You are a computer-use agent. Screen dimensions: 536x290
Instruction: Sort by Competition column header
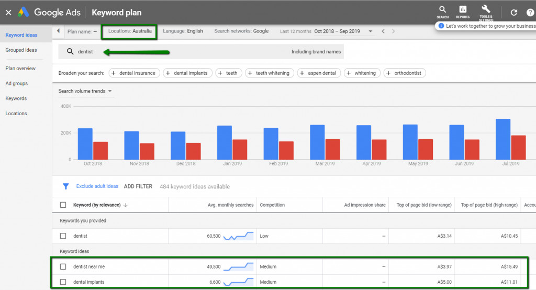click(x=272, y=205)
